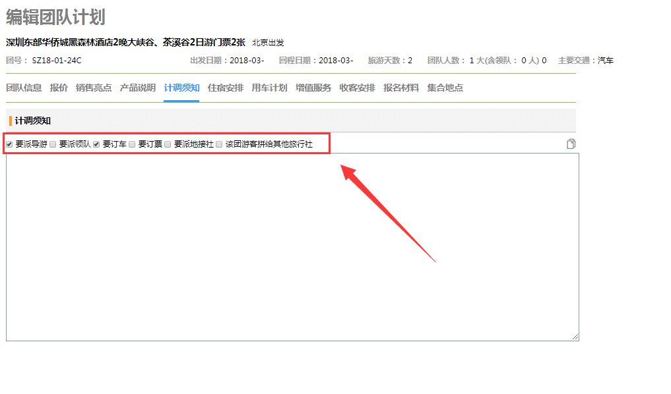Viewport: 671px width, 394px height.
Task: Go to the 增值服务 tab
Action: point(313,88)
